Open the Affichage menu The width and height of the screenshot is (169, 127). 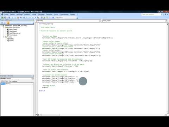tap(19, 14)
